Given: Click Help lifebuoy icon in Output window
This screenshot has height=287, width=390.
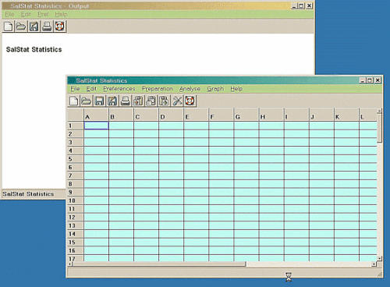Looking at the screenshot, I should coord(59,27).
